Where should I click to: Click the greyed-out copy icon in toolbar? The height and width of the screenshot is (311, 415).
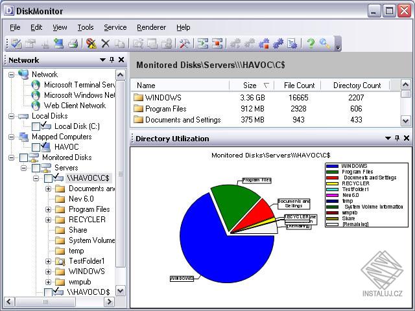(120, 43)
